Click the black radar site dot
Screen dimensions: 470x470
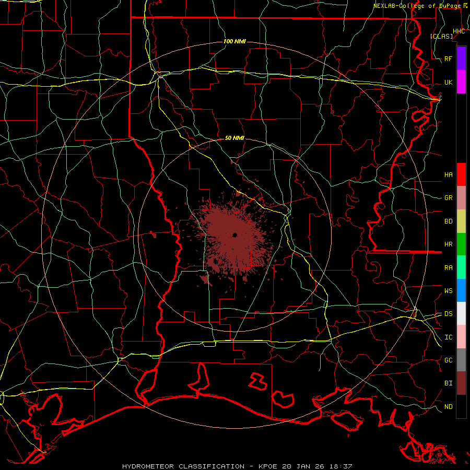tap(234, 235)
